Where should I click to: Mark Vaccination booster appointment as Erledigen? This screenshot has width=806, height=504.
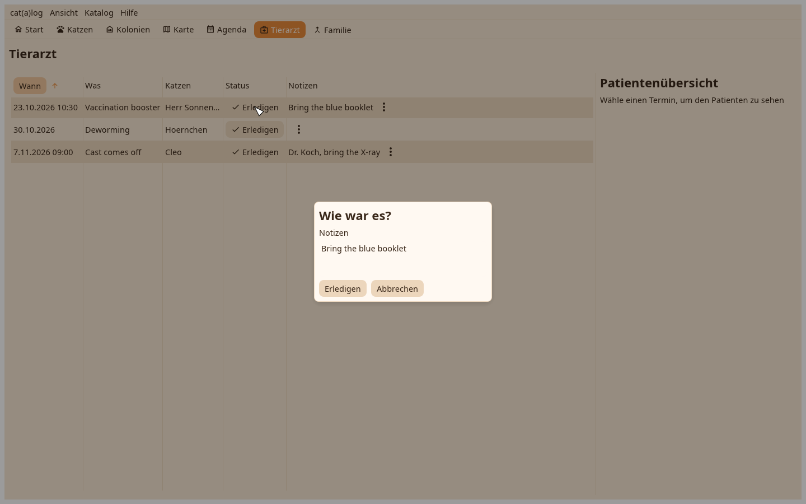coord(255,107)
